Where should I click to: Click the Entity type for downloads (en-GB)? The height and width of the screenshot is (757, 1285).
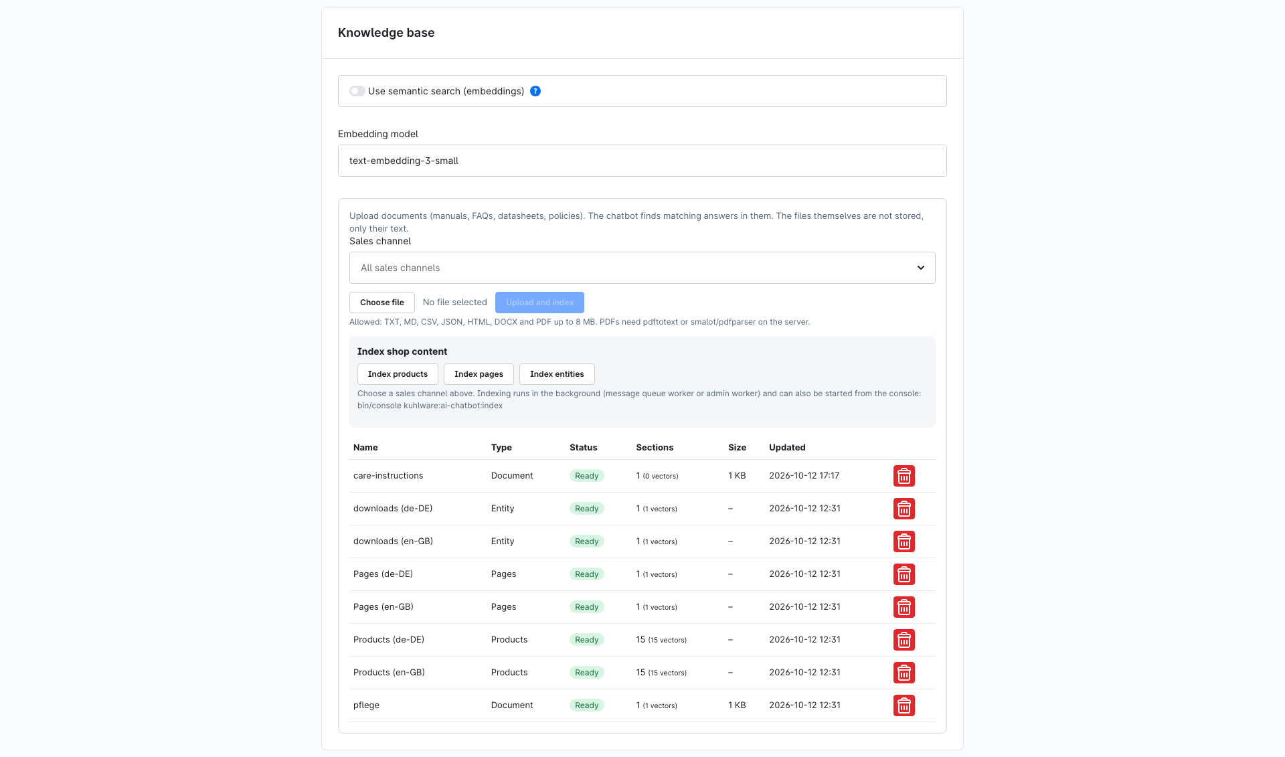click(503, 541)
